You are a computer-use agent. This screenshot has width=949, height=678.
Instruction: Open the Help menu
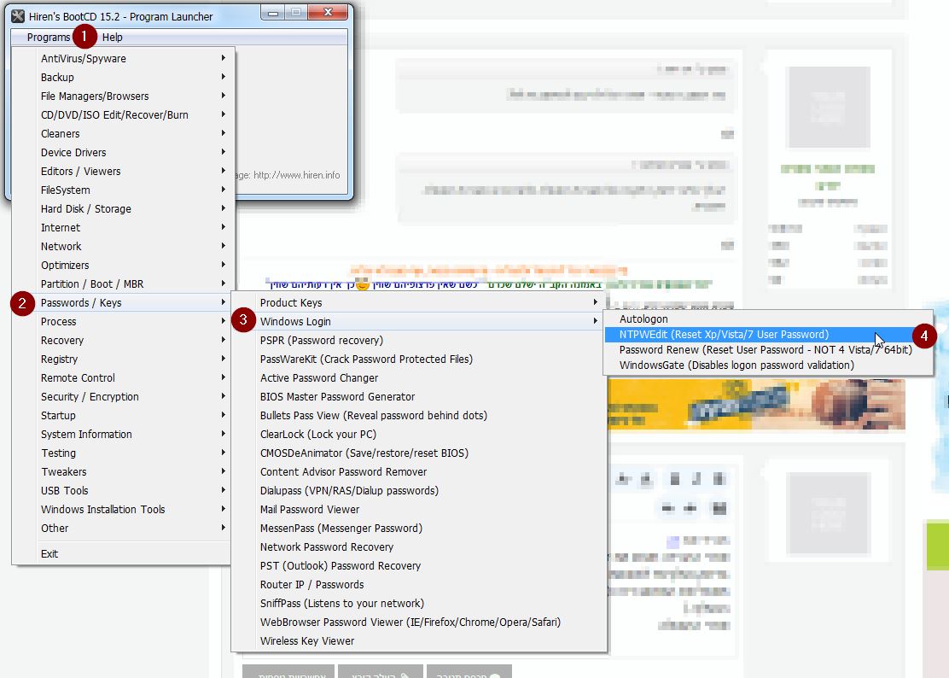[112, 37]
